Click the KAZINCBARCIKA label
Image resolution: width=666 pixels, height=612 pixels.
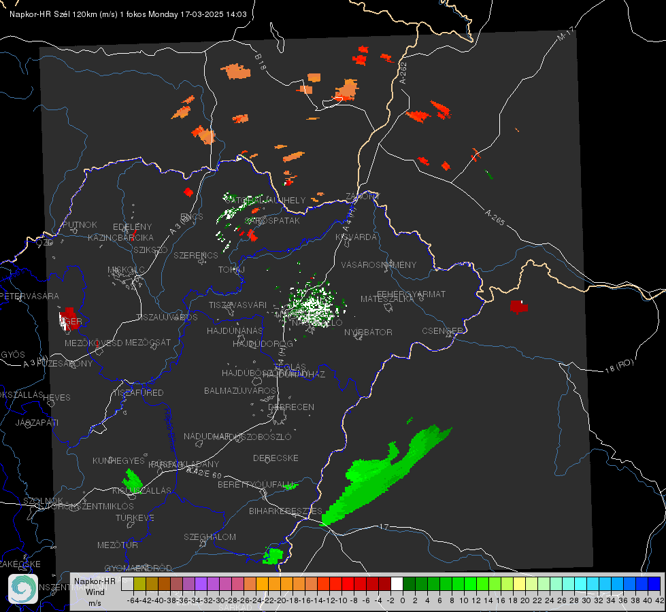click(x=120, y=238)
